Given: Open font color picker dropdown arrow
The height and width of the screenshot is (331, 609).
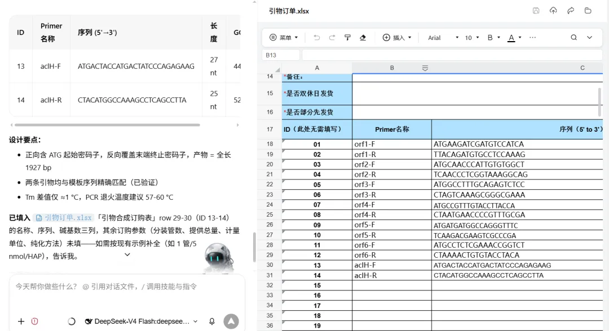Looking at the screenshot, I should [x=520, y=38].
